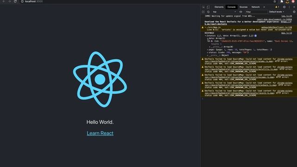
Task: Expand the __proto__: Array(0) node
Action: [210, 47]
